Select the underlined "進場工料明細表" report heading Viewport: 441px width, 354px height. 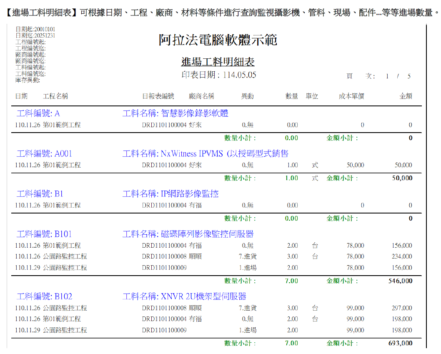click(x=218, y=62)
